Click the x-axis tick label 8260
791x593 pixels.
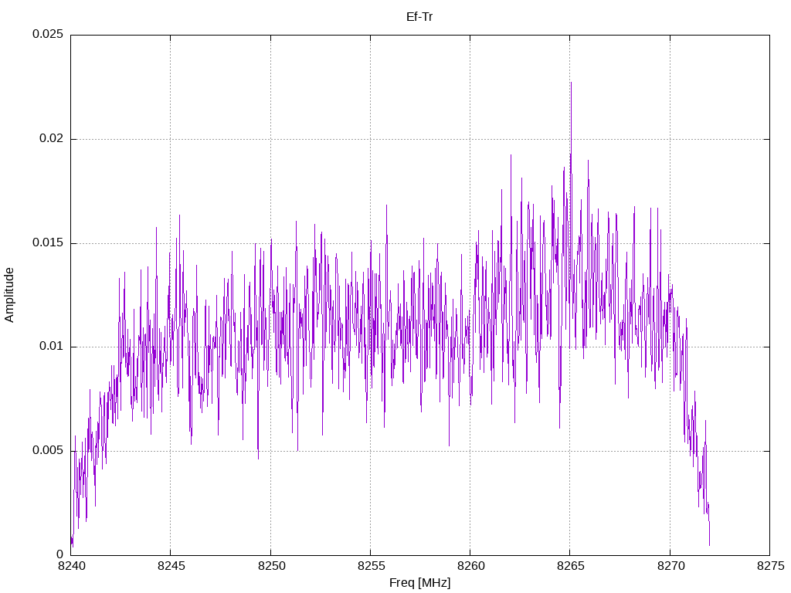point(470,566)
